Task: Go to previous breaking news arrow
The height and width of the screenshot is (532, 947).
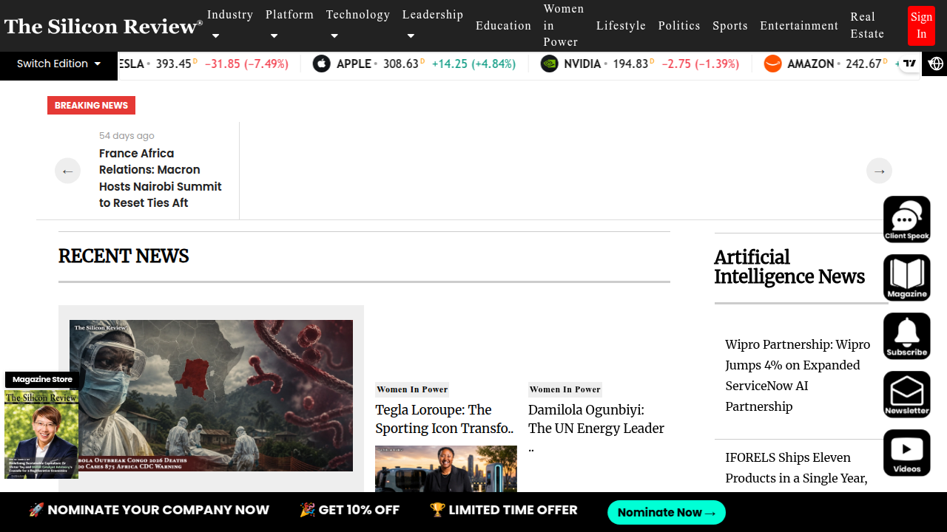Action: tap(67, 171)
